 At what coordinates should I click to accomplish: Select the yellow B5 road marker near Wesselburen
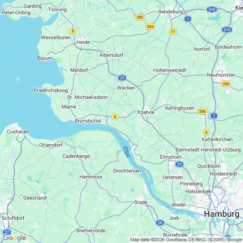(x=73, y=31)
